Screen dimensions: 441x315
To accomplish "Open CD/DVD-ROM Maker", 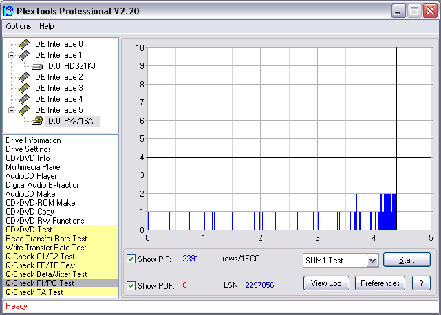I will tap(41, 203).
